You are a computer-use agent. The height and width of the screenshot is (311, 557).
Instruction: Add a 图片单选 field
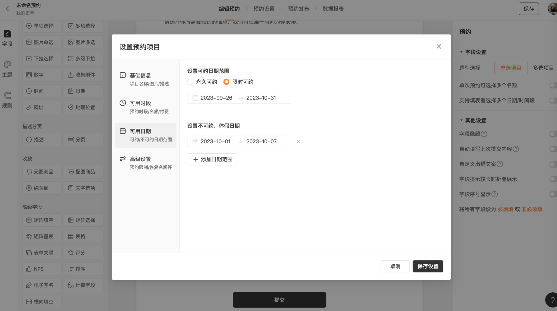(42, 42)
